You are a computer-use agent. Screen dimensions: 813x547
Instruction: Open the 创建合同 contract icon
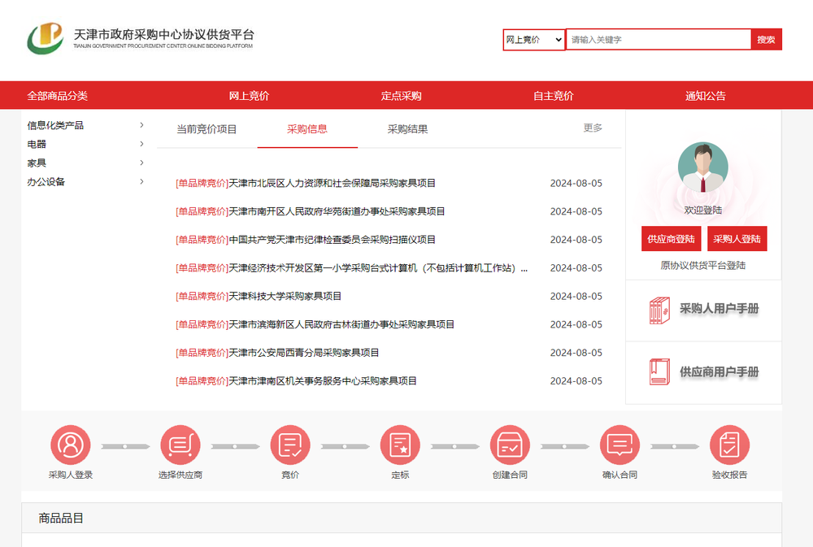(511, 444)
